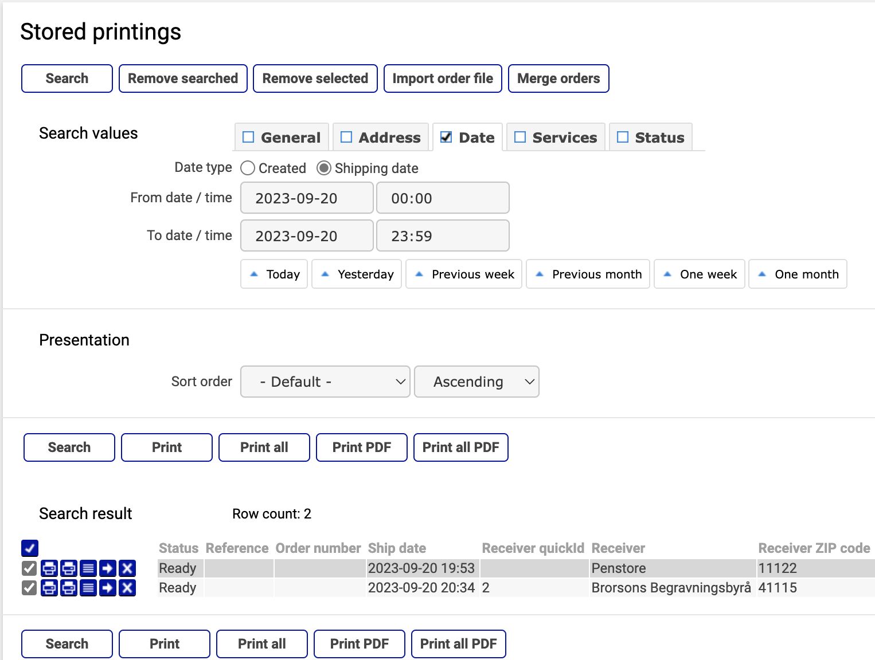Click the Status column header
Screen dimensions: 875x660
(178, 548)
